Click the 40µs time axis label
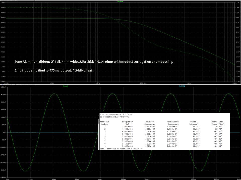Screen dimensions: 241x180 click(54, 179)
